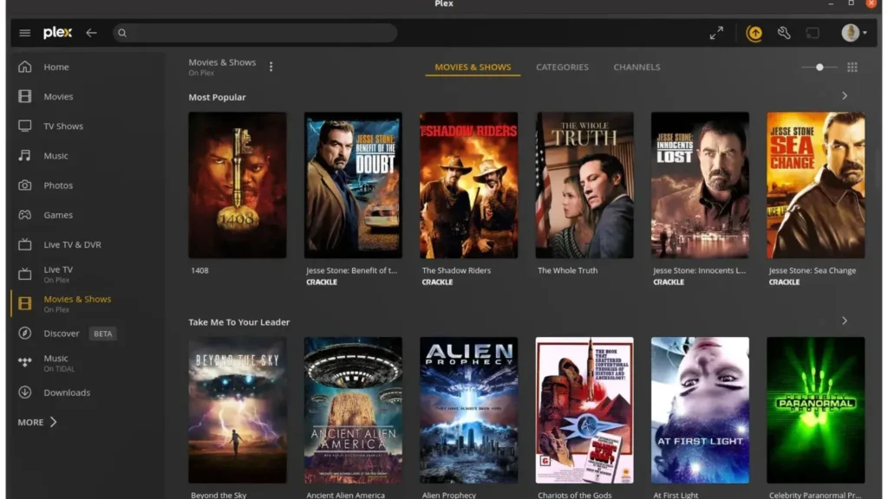Open the account avatar dropdown
The height and width of the screenshot is (499, 888).
[x=851, y=33]
